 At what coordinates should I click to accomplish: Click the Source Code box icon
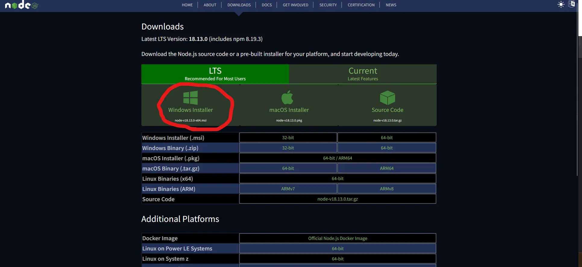(x=387, y=98)
